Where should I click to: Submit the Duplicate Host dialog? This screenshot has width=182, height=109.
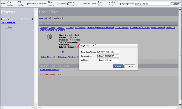[118, 66]
